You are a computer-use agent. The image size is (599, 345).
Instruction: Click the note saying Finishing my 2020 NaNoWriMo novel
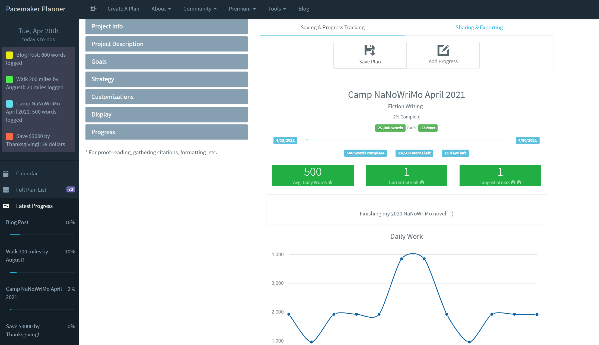coord(406,214)
